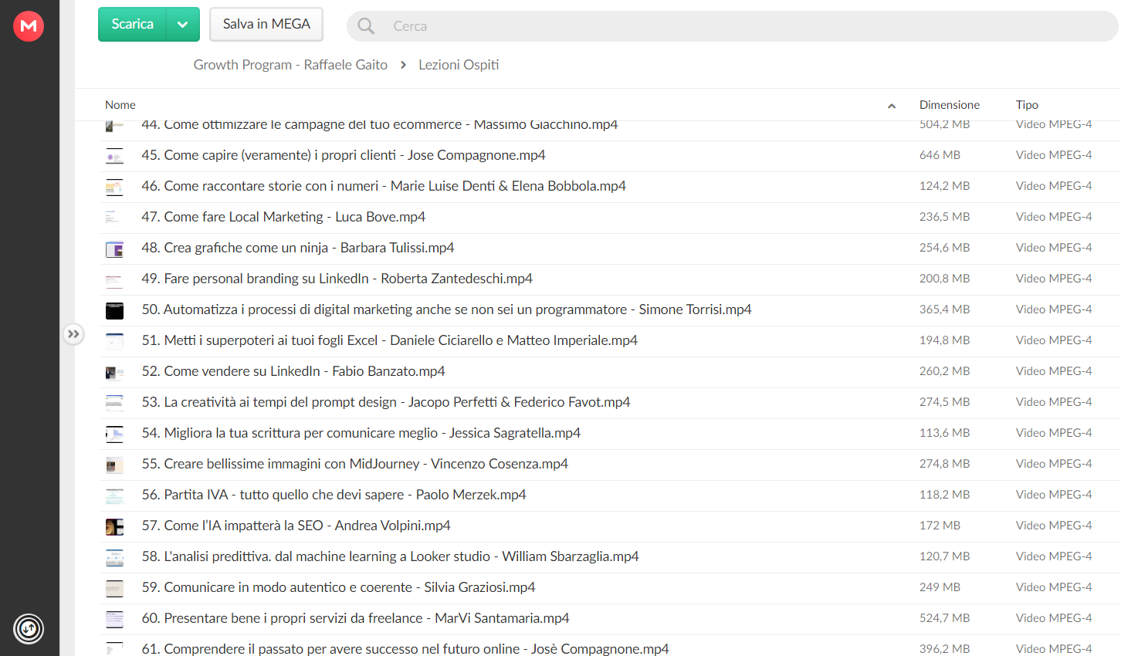This screenshot has width=1121, height=656.
Task: Open thumbnail of 52. Come vendere su LinkedIn
Action: click(x=114, y=373)
